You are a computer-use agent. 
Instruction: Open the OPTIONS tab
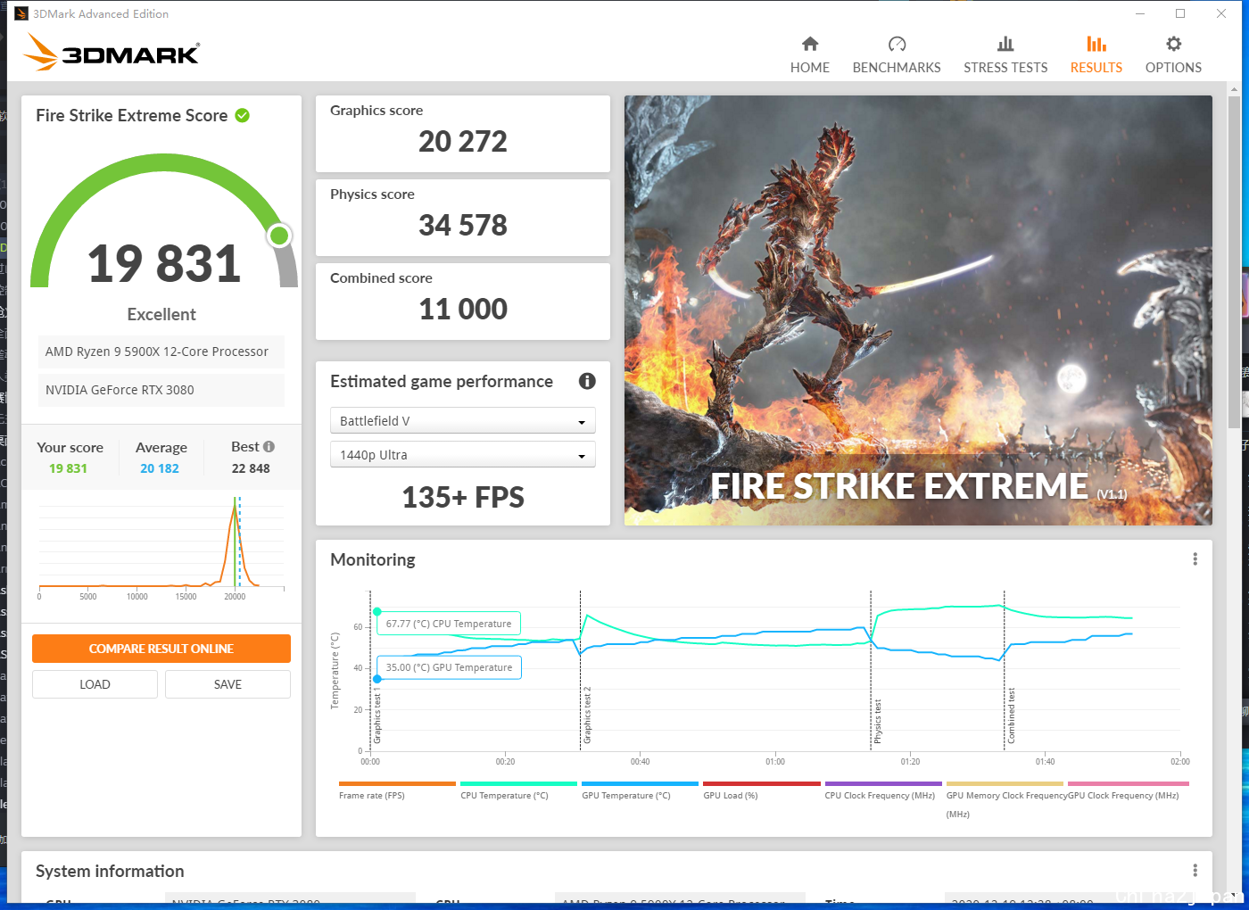1173,55
